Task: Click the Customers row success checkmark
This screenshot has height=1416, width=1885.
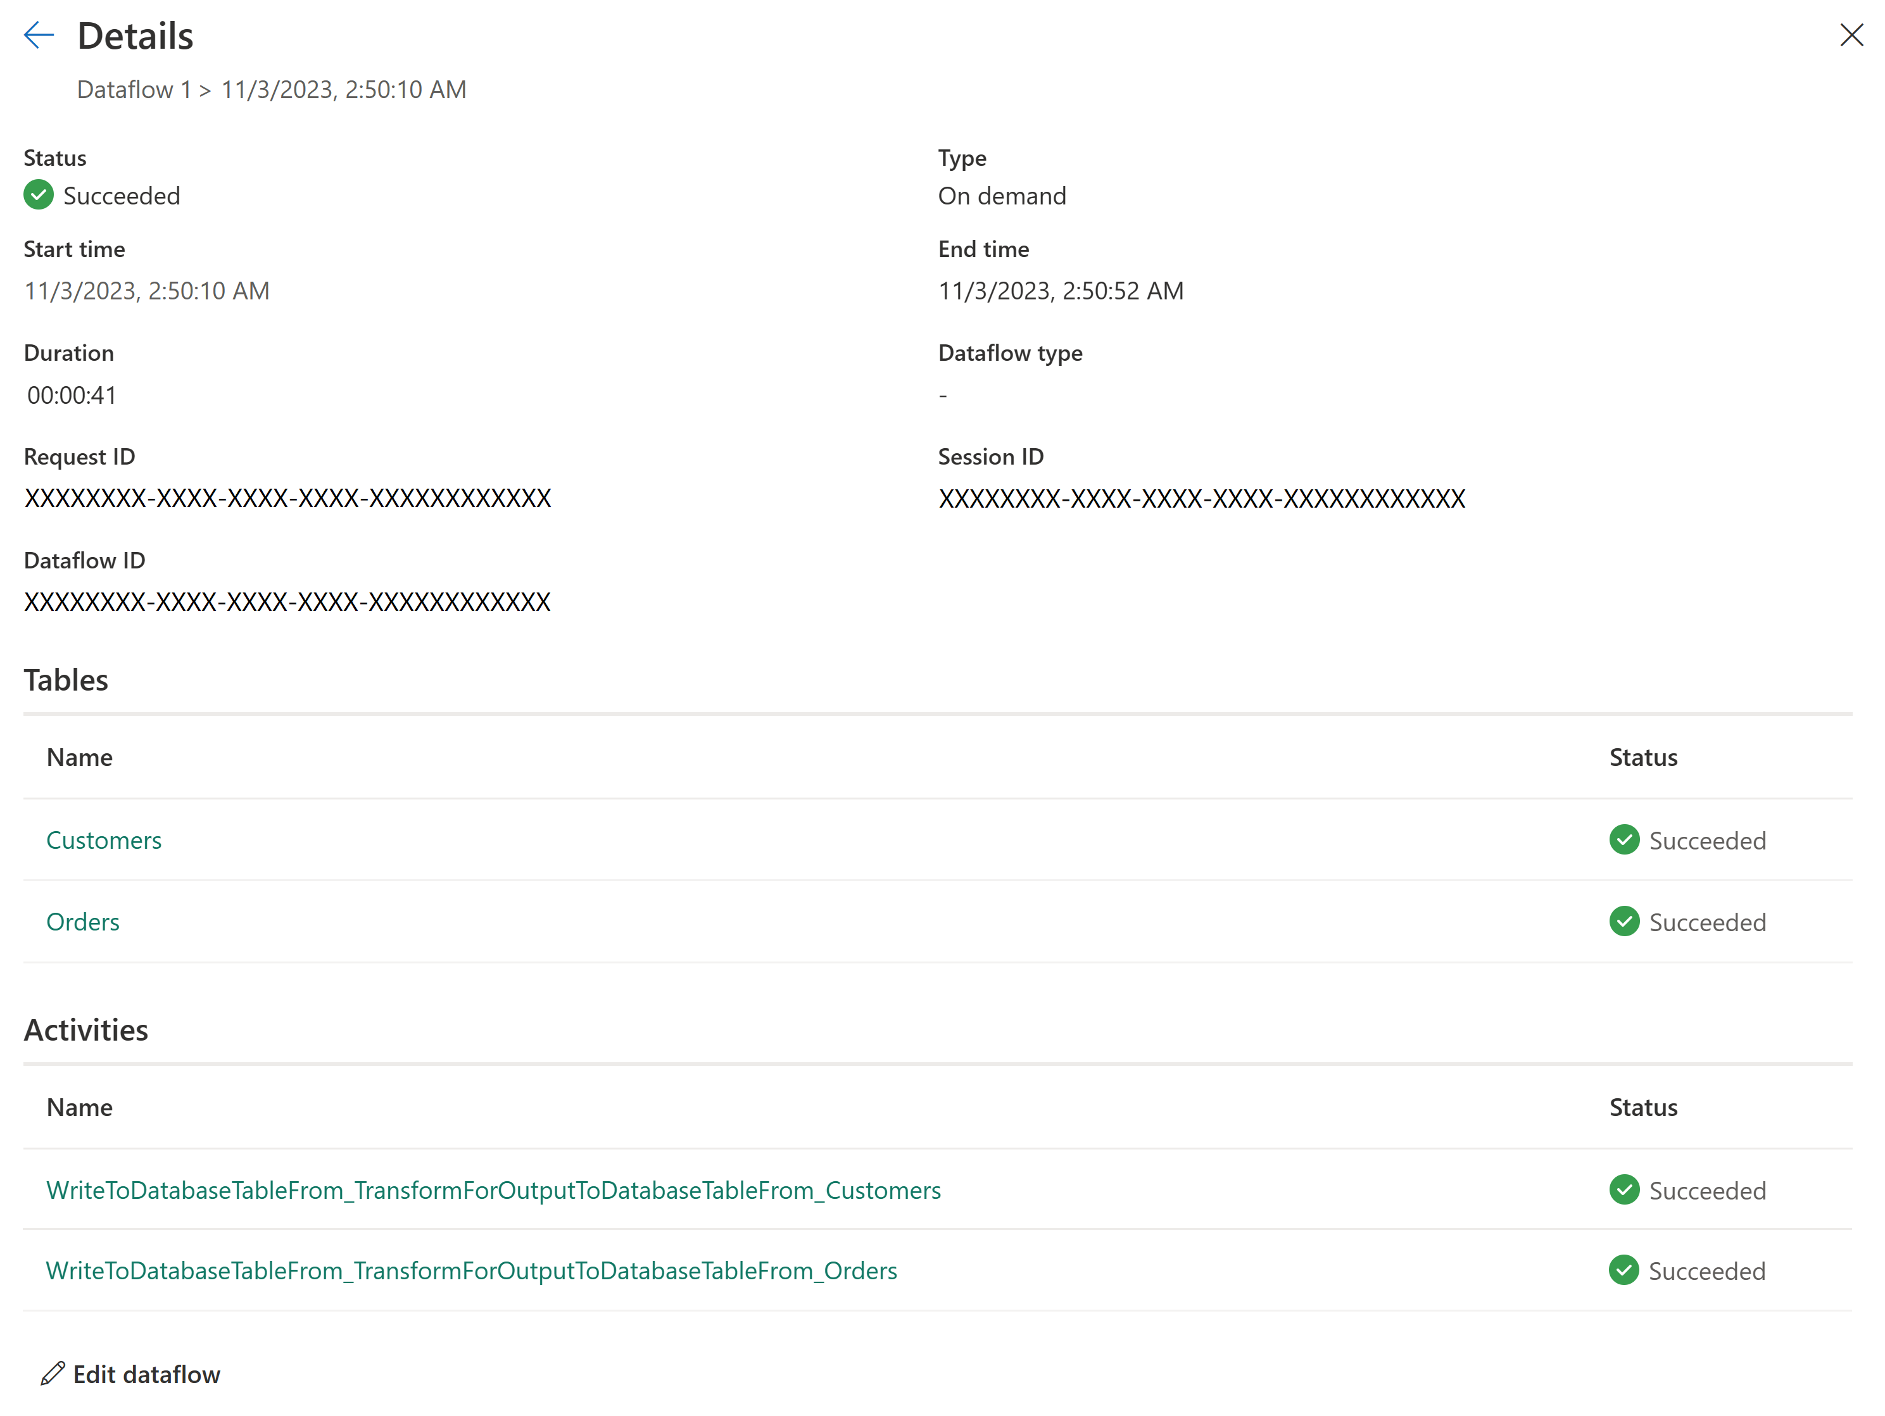Action: coord(1624,840)
